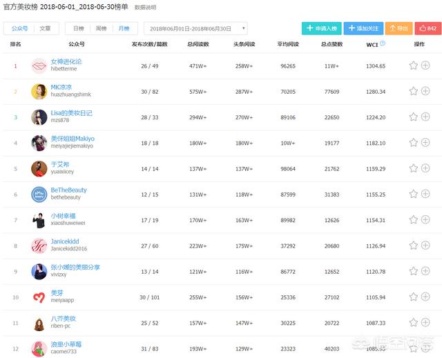Open the WCI help question-mark icon
Viewport: 442px width, 358px height.
383,43
